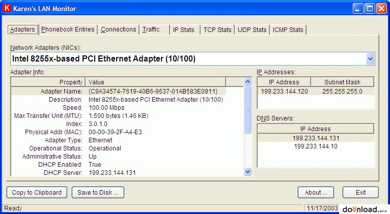Screen dimensions: 390x214
Task: Select the Max Transfer Unit 1,500 bytes row
Action: click(x=119, y=116)
